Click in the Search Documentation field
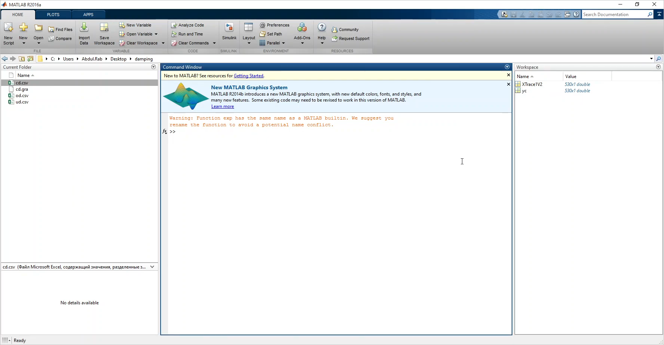 pyautogui.click(x=614, y=15)
